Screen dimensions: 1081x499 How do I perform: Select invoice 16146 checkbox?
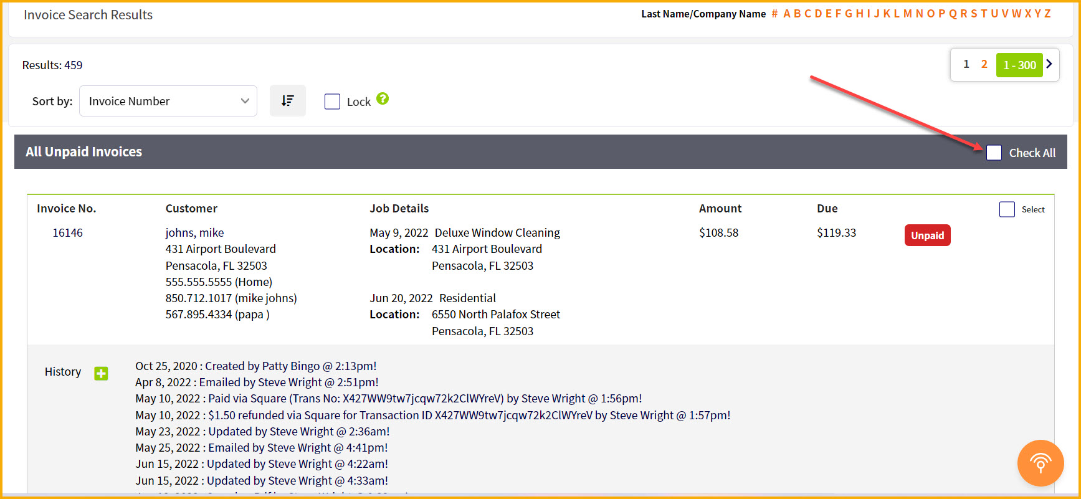coord(1007,209)
